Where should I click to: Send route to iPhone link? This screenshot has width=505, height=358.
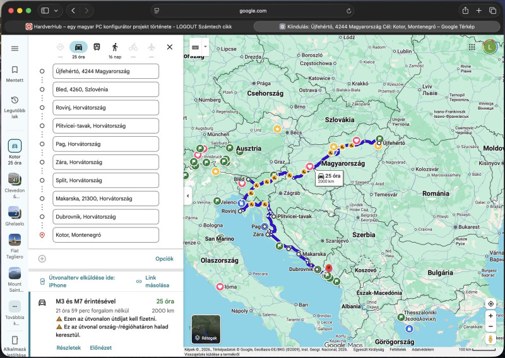(82, 282)
